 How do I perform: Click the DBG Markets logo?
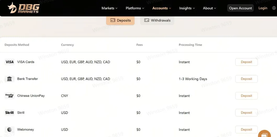click(x=24, y=8)
